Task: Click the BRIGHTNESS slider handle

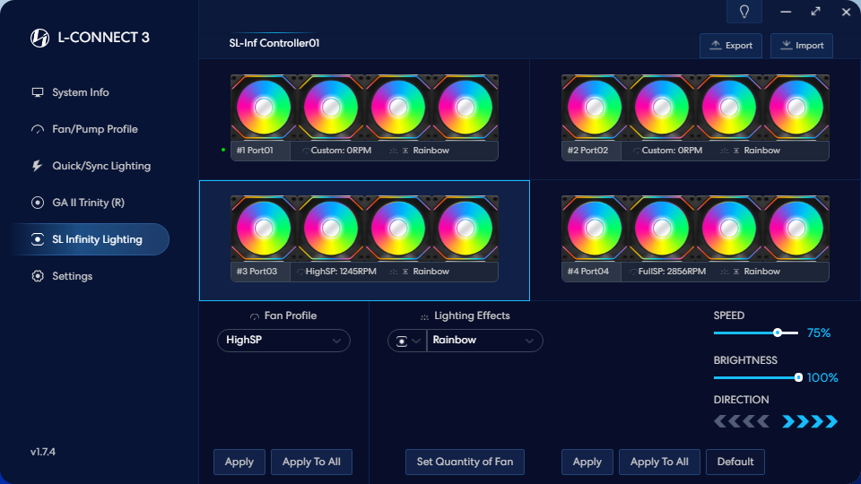Action: click(798, 377)
